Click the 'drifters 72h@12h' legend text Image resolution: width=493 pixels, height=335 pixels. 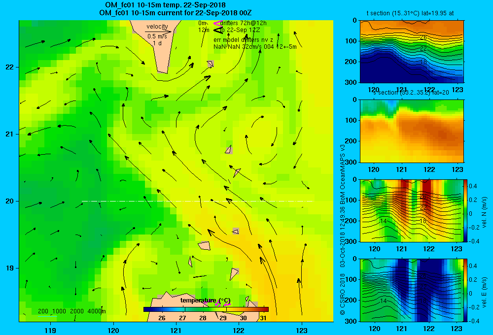(x=244, y=23)
